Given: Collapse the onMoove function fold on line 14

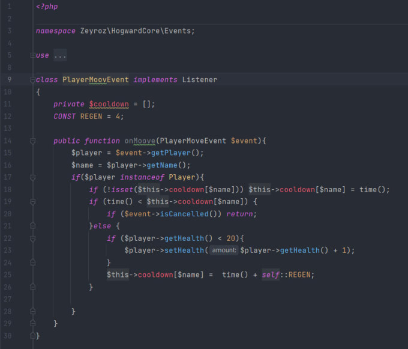Looking at the screenshot, I should pyautogui.click(x=33, y=141).
